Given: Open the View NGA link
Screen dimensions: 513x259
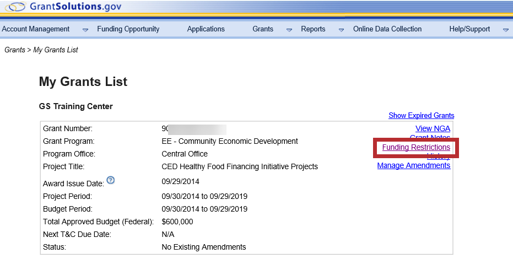Looking at the screenshot, I should pos(433,128).
